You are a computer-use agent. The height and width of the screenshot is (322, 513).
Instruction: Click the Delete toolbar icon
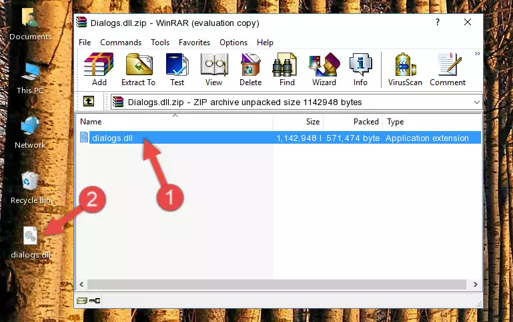250,69
